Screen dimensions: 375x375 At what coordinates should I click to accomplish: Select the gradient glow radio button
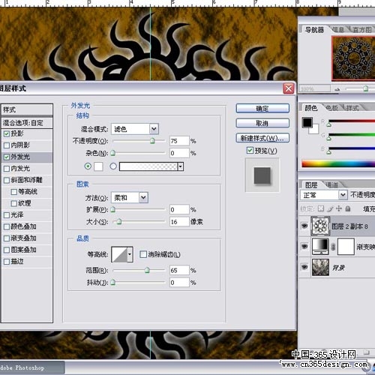tap(113, 166)
